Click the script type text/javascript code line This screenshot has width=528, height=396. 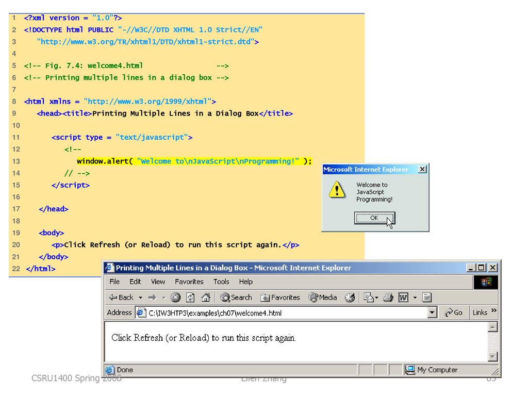point(122,137)
